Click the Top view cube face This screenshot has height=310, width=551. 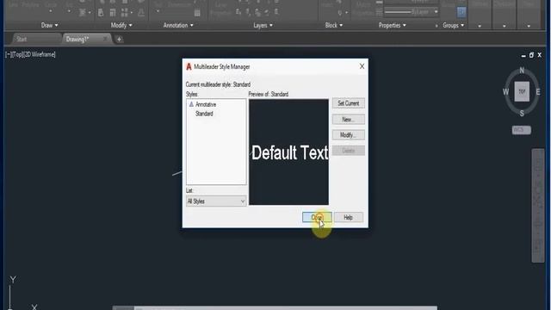point(522,91)
